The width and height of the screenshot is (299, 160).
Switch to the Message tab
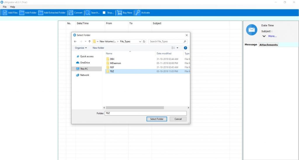[x=251, y=45]
